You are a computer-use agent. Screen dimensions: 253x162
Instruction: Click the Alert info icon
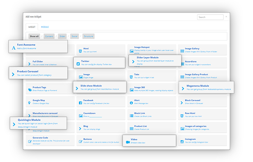[x=131, y=103]
